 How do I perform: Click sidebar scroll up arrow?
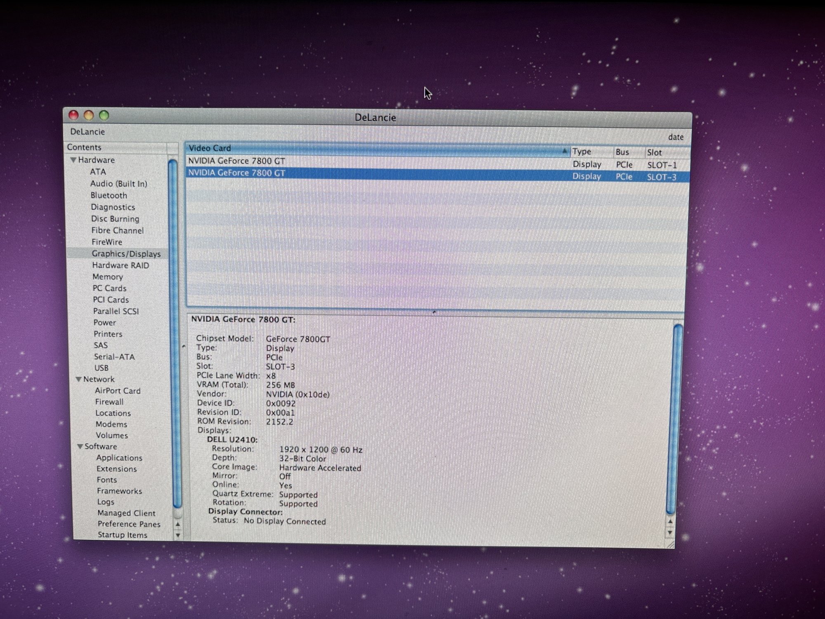178,524
